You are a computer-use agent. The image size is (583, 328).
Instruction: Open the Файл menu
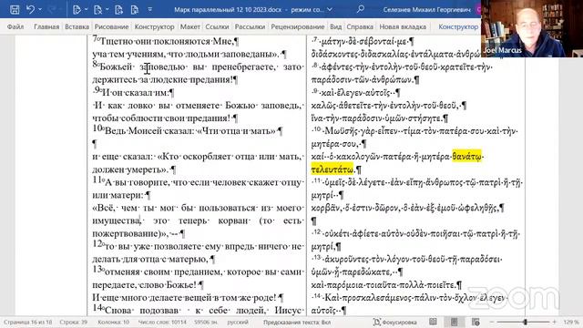click(x=15, y=26)
